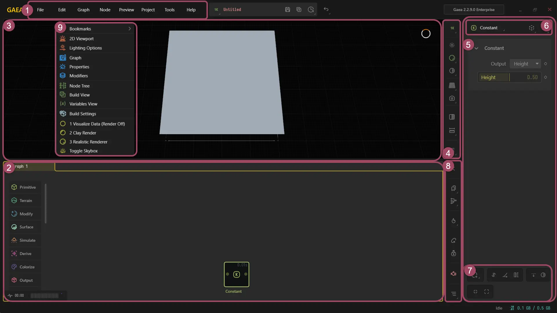Select the lighting options icon in viewport toolbar
Image resolution: width=557 pixels, height=313 pixels.
click(x=452, y=45)
